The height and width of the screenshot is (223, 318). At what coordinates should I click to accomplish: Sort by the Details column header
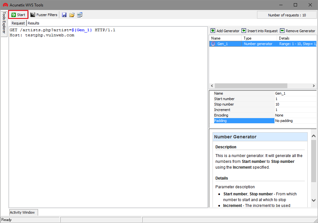(296, 38)
